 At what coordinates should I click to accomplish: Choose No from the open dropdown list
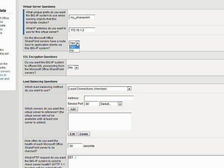click(x=74, y=50)
